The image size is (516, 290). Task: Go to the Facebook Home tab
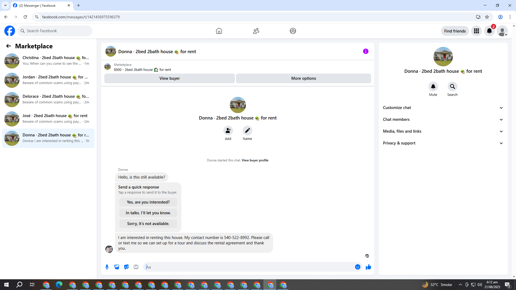click(219, 31)
